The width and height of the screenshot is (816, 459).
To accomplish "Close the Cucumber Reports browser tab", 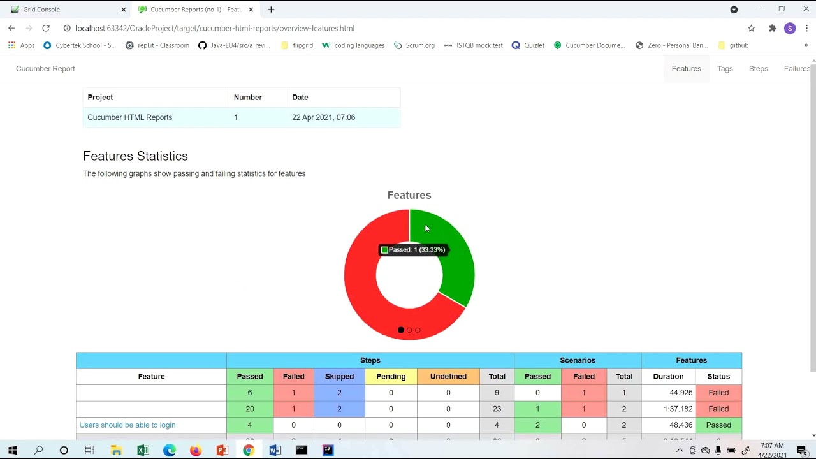I will (x=251, y=10).
